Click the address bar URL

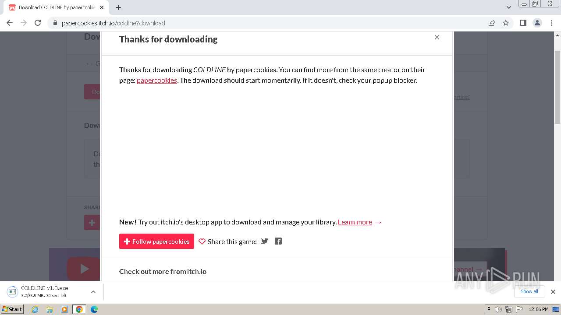114,23
